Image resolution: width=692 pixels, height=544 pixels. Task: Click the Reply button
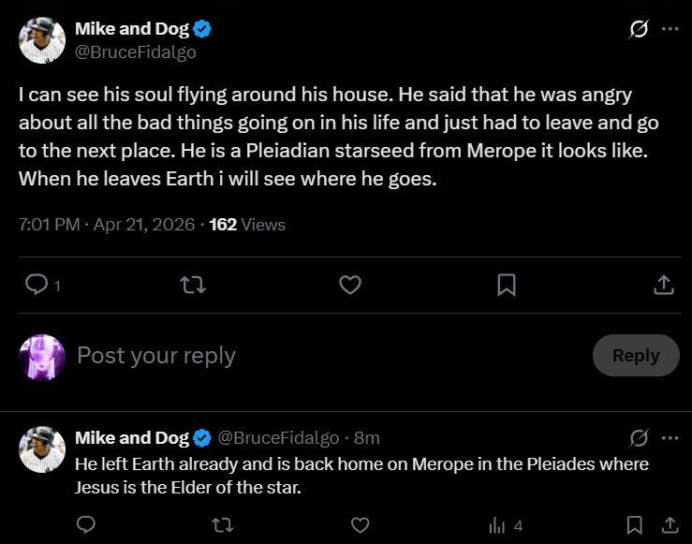coord(636,356)
